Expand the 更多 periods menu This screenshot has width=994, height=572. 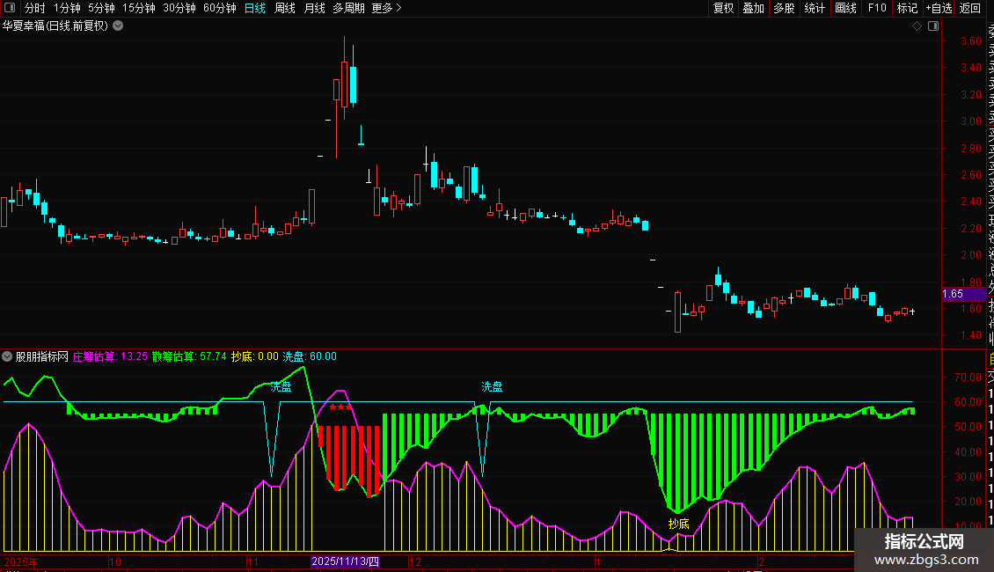click(387, 8)
